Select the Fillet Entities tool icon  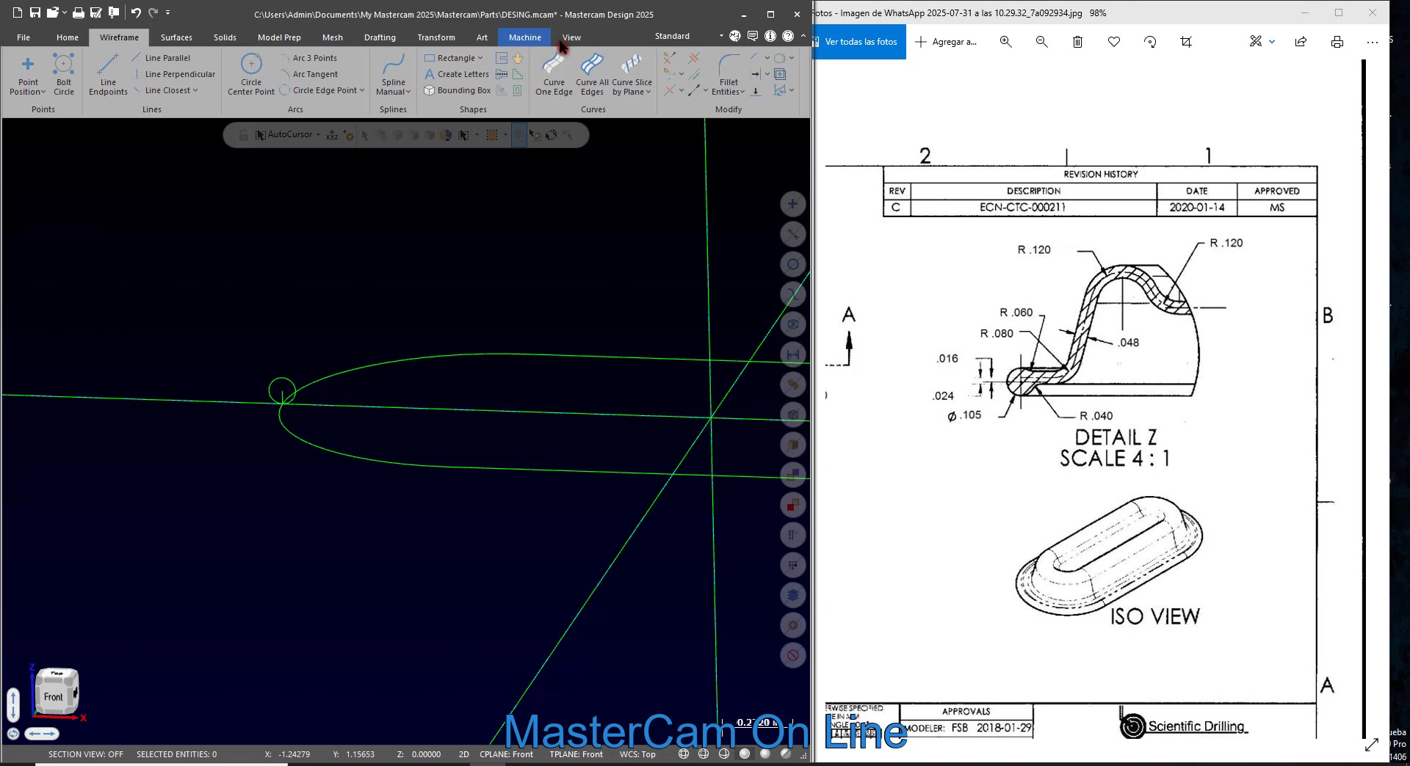pyautogui.click(x=728, y=64)
